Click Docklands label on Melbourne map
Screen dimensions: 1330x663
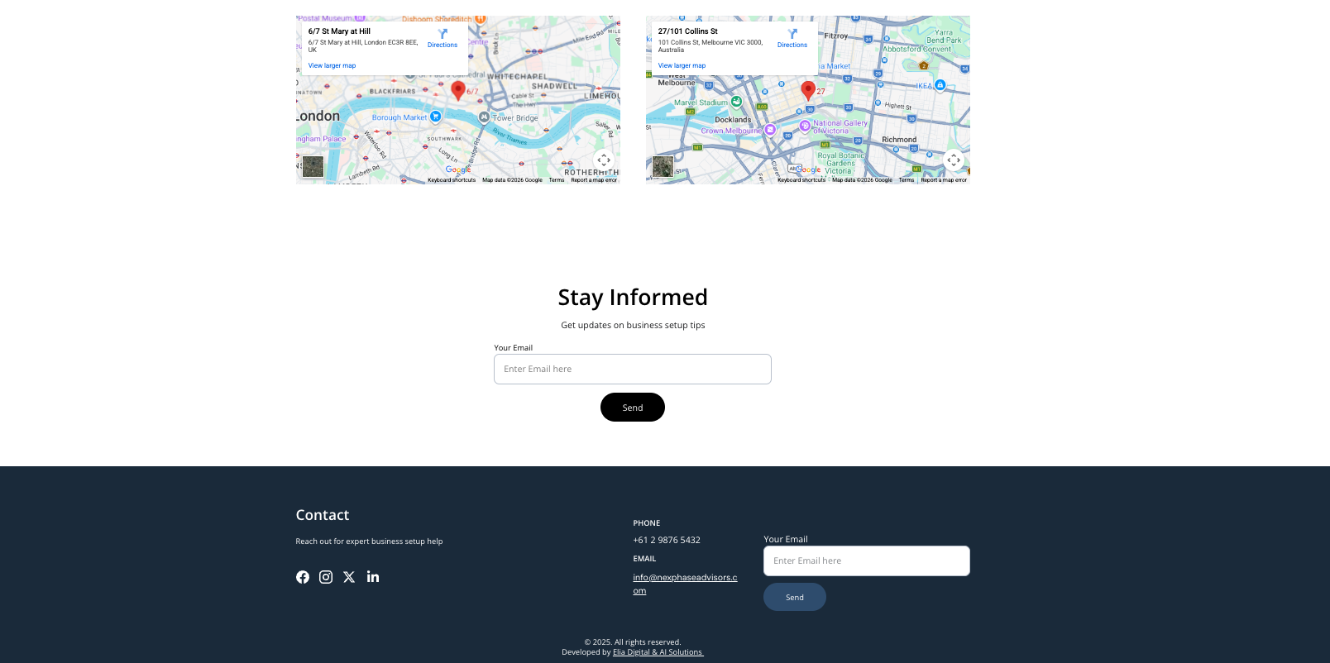coord(733,120)
